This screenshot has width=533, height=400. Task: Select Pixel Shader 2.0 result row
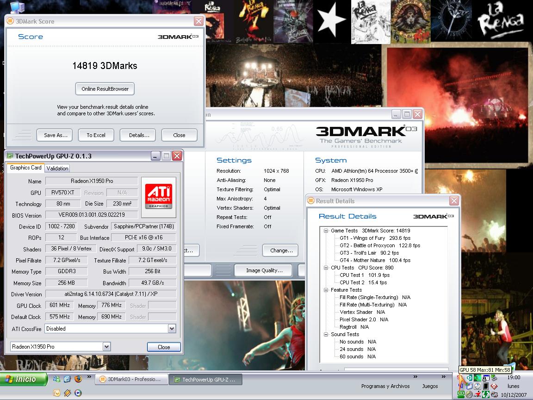[x=364, y=320]
